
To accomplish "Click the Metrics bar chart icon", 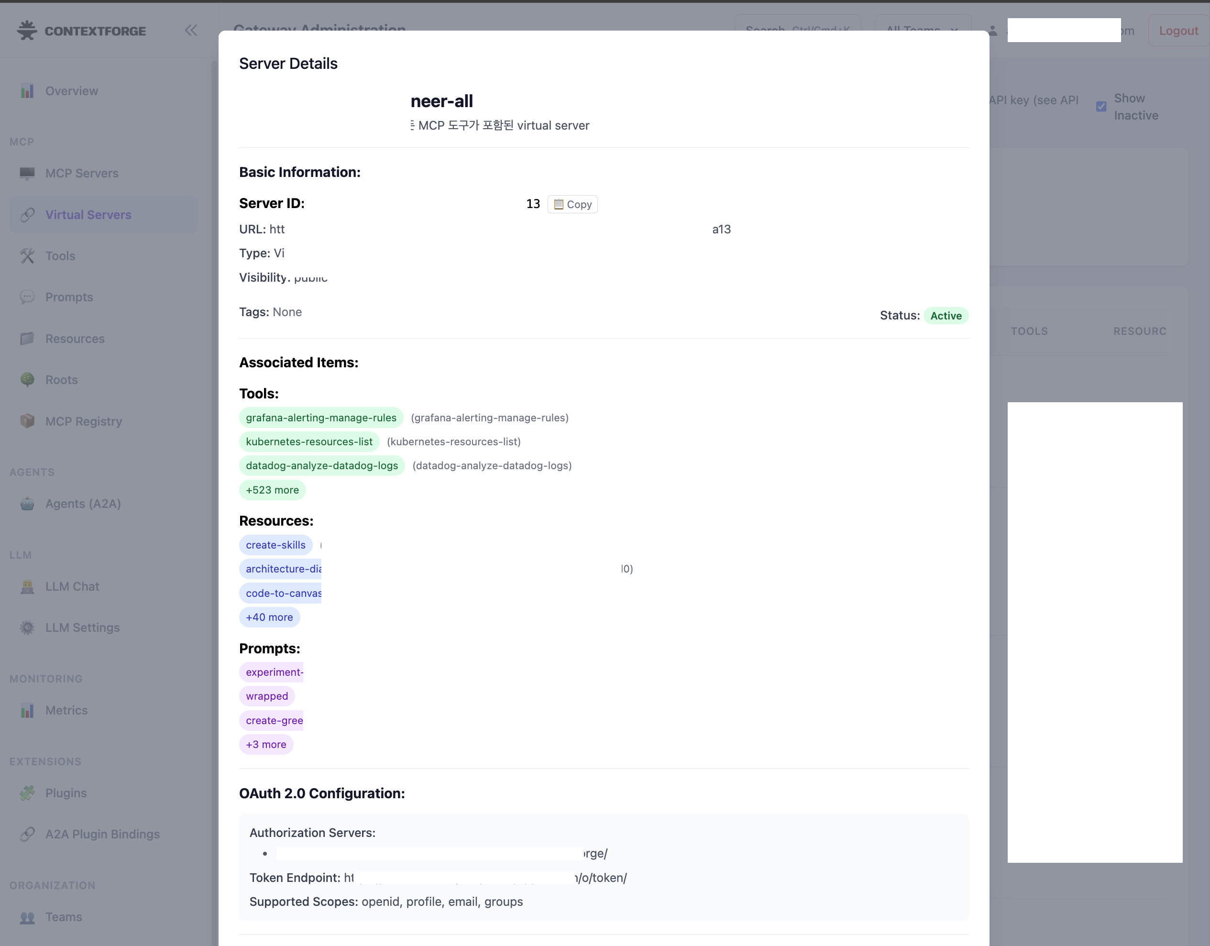I will coord(27,711).
